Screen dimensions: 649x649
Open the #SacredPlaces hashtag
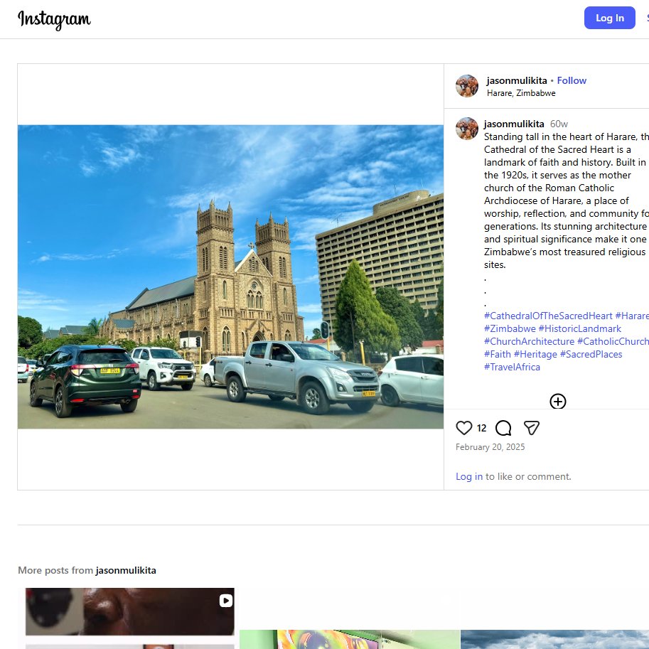point(591,354)
